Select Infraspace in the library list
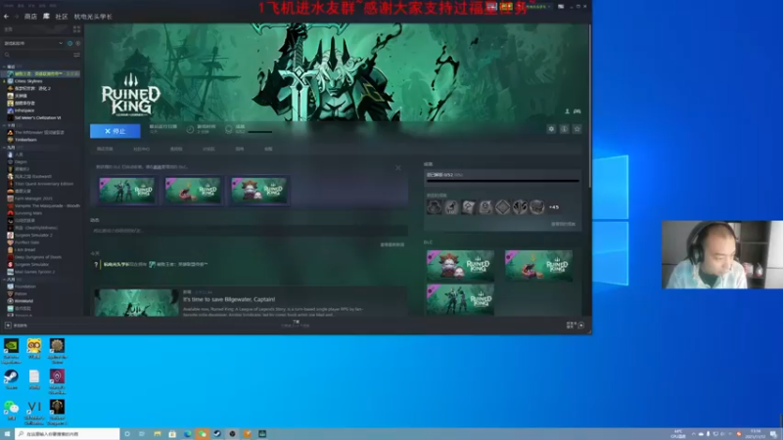This screenshot has height=440, width=783. click(x=24, y=110)
